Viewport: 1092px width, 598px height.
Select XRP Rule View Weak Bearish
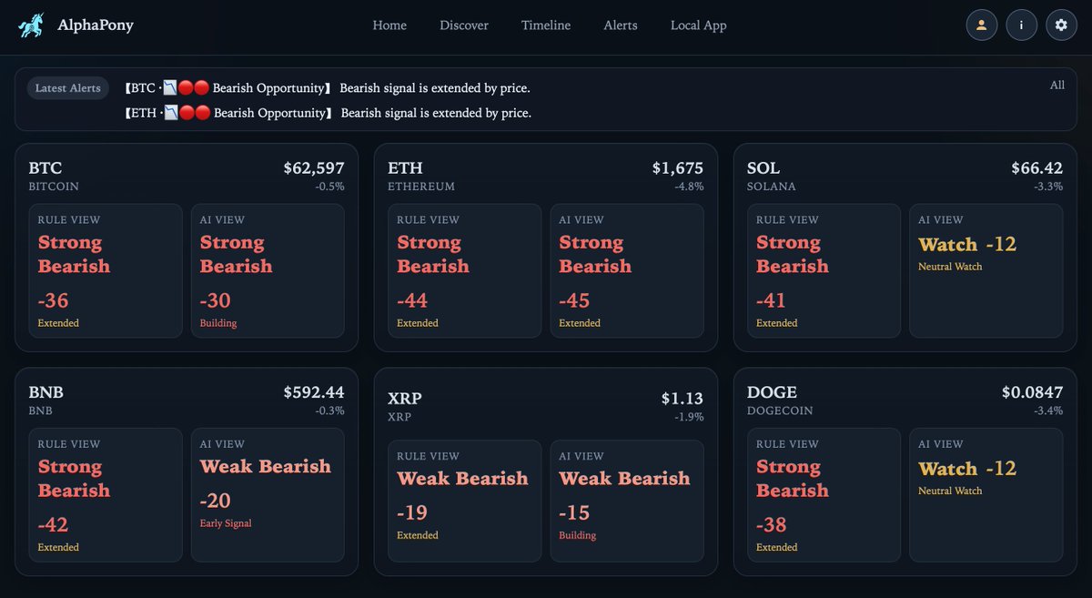pos(465,502)
